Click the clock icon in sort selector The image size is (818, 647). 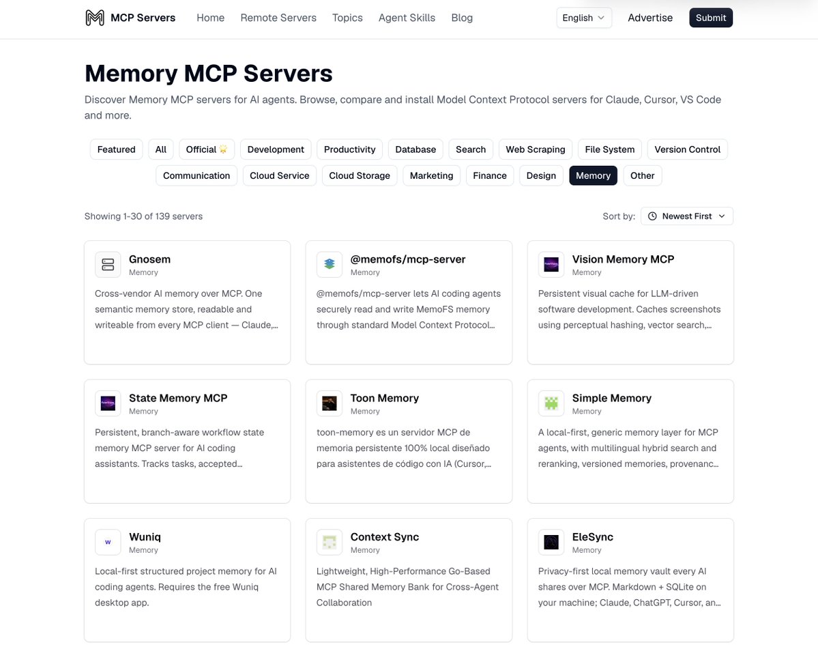652,216
